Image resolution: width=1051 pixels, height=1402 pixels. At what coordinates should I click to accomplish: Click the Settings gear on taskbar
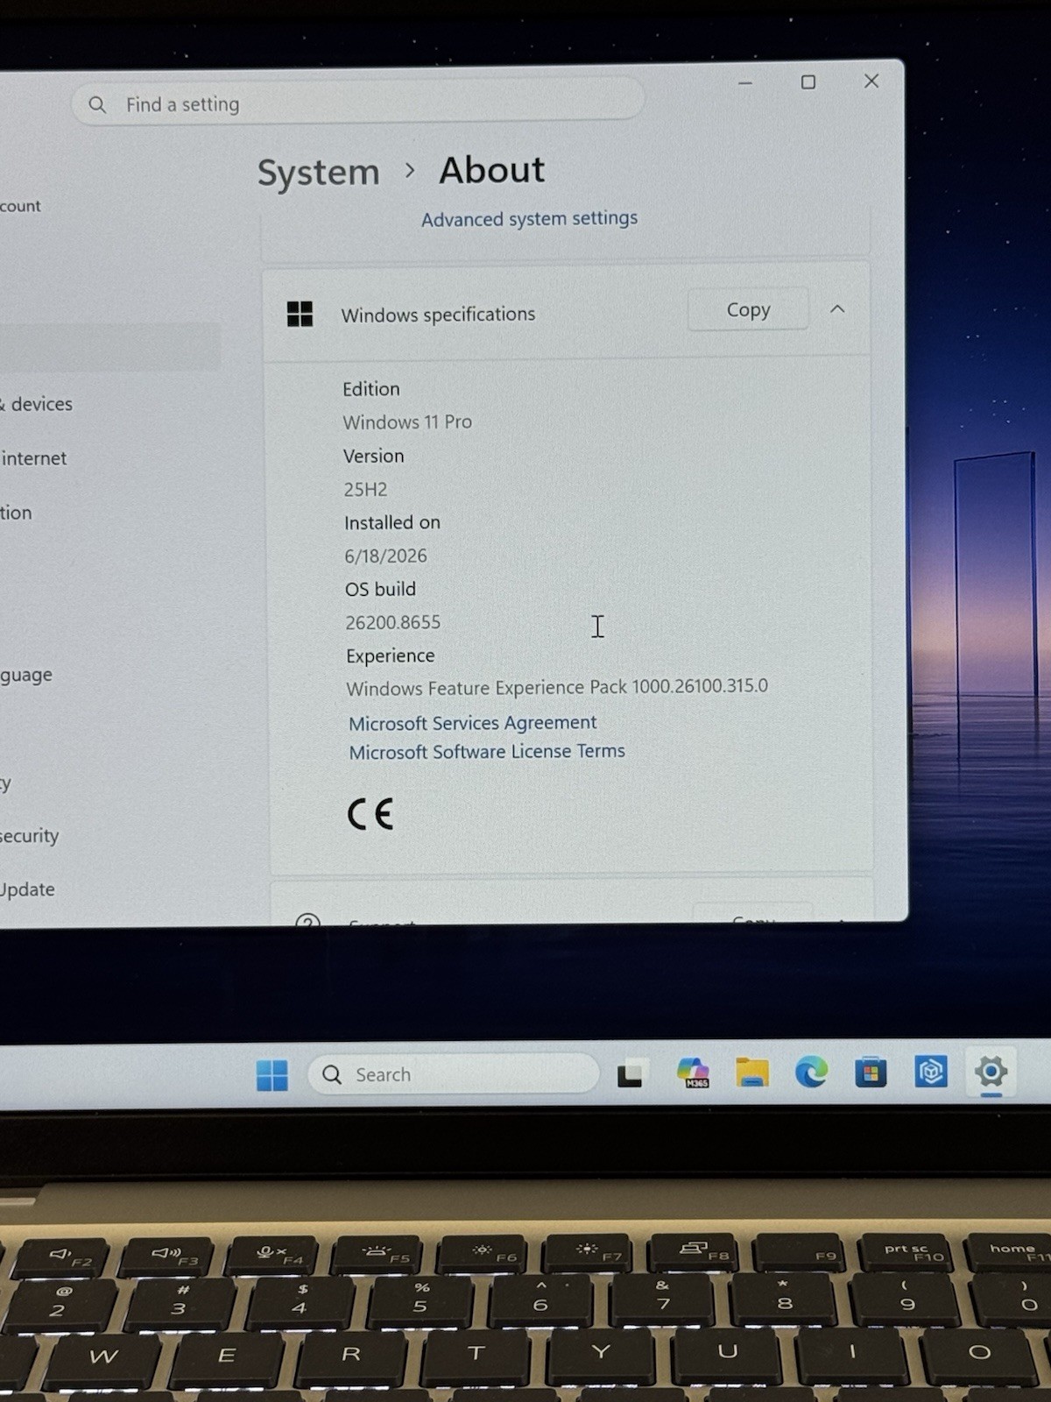(x=991, y=1071)
